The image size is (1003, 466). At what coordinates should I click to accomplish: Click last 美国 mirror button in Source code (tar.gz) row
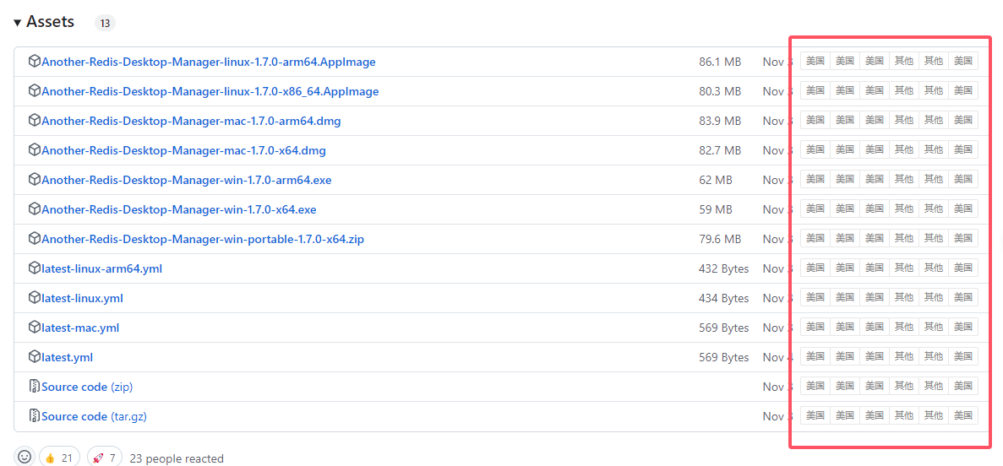click(x=963, y=415)
